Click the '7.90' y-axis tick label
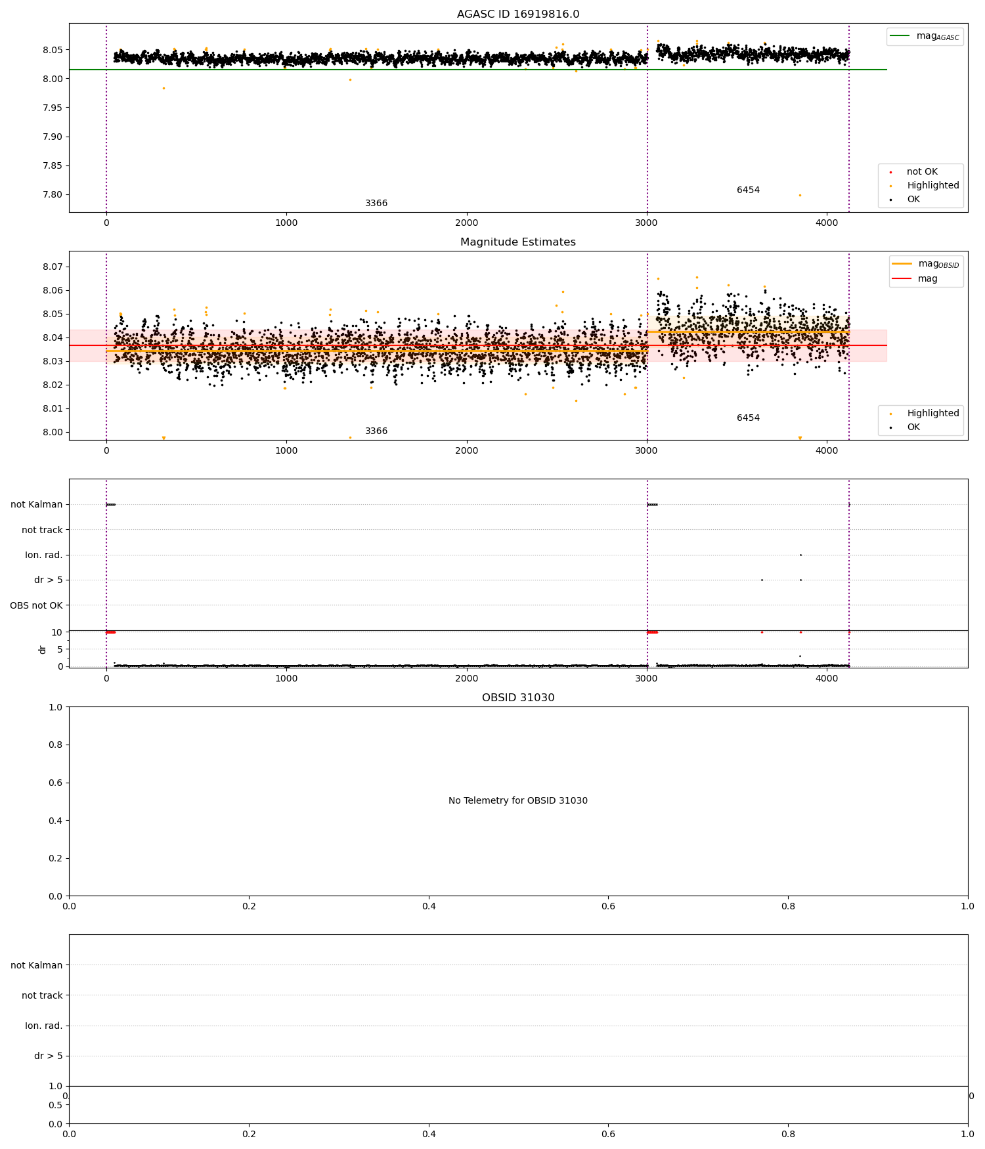Image resolution: width=985 pixels, height=1149 pixels. tap(53, 137)
